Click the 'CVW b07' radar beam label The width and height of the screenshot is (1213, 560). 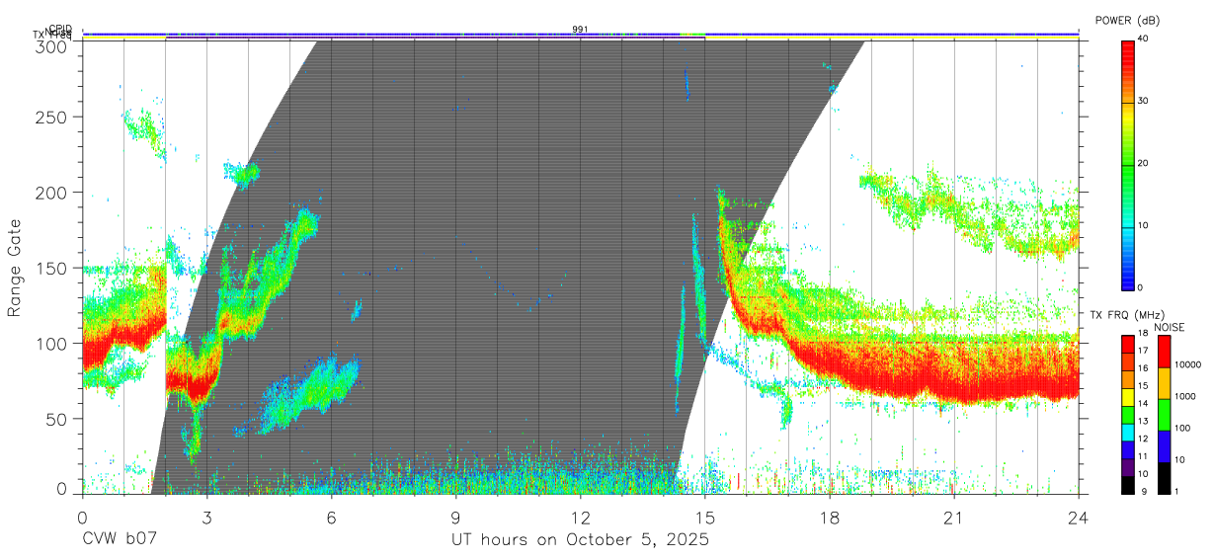click(x=120, y=540)
